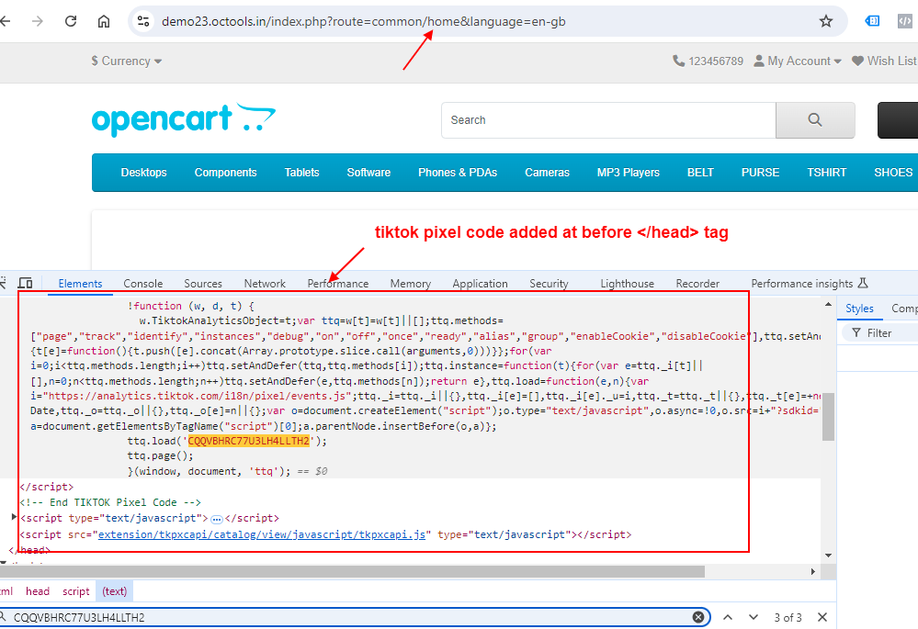The image size is (918, 629).
Task: Expand the collapsed script node
Action: pos(14,517)
